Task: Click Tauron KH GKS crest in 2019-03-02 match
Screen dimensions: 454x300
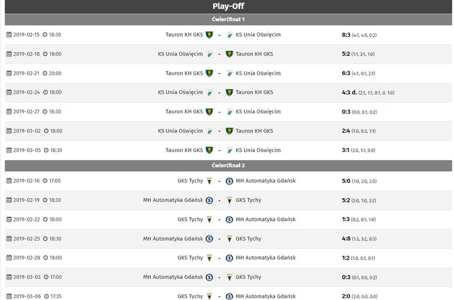Action: [229, 131]
